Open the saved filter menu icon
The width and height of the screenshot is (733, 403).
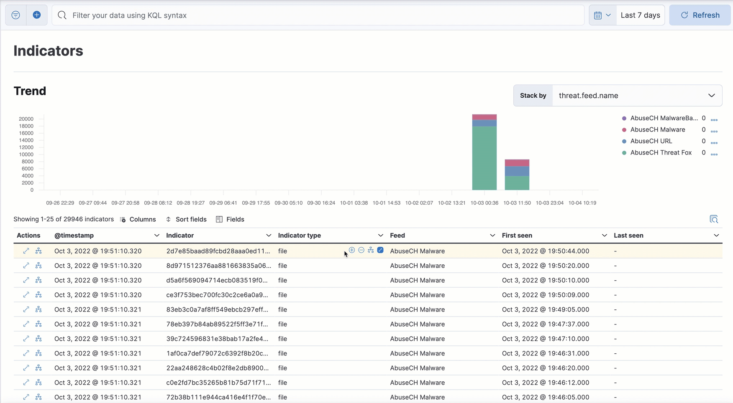click(x=15, y=15)
